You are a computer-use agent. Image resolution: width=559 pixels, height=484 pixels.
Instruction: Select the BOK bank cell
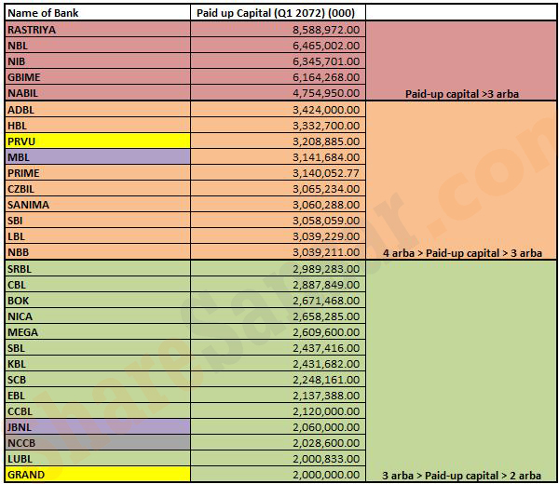tap(98, 301)
